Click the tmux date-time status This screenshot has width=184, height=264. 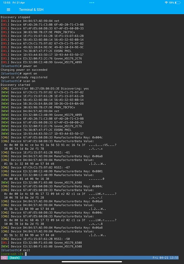[x=165, y=258]
